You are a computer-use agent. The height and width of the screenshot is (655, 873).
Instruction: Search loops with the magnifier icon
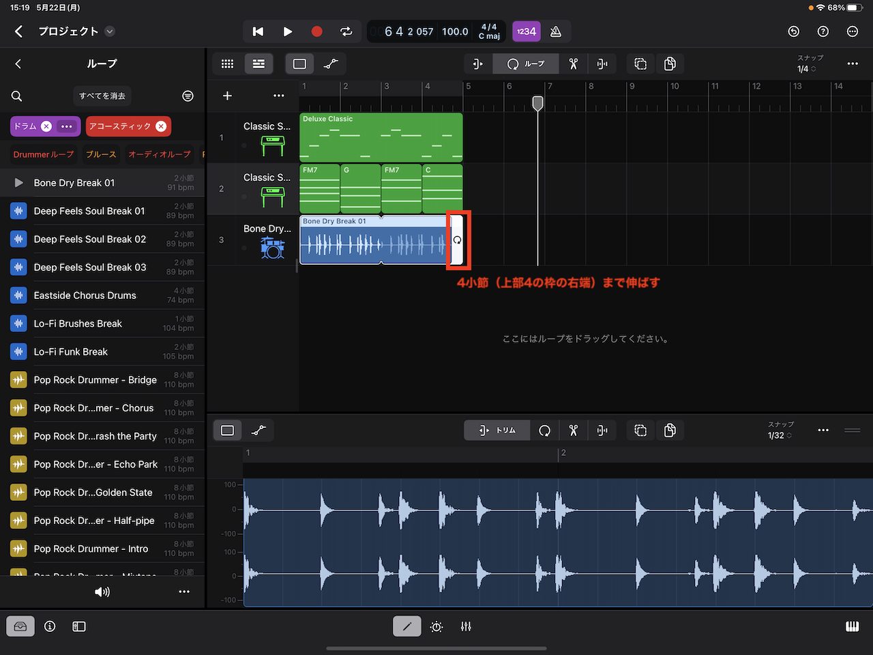pos(17,96)
